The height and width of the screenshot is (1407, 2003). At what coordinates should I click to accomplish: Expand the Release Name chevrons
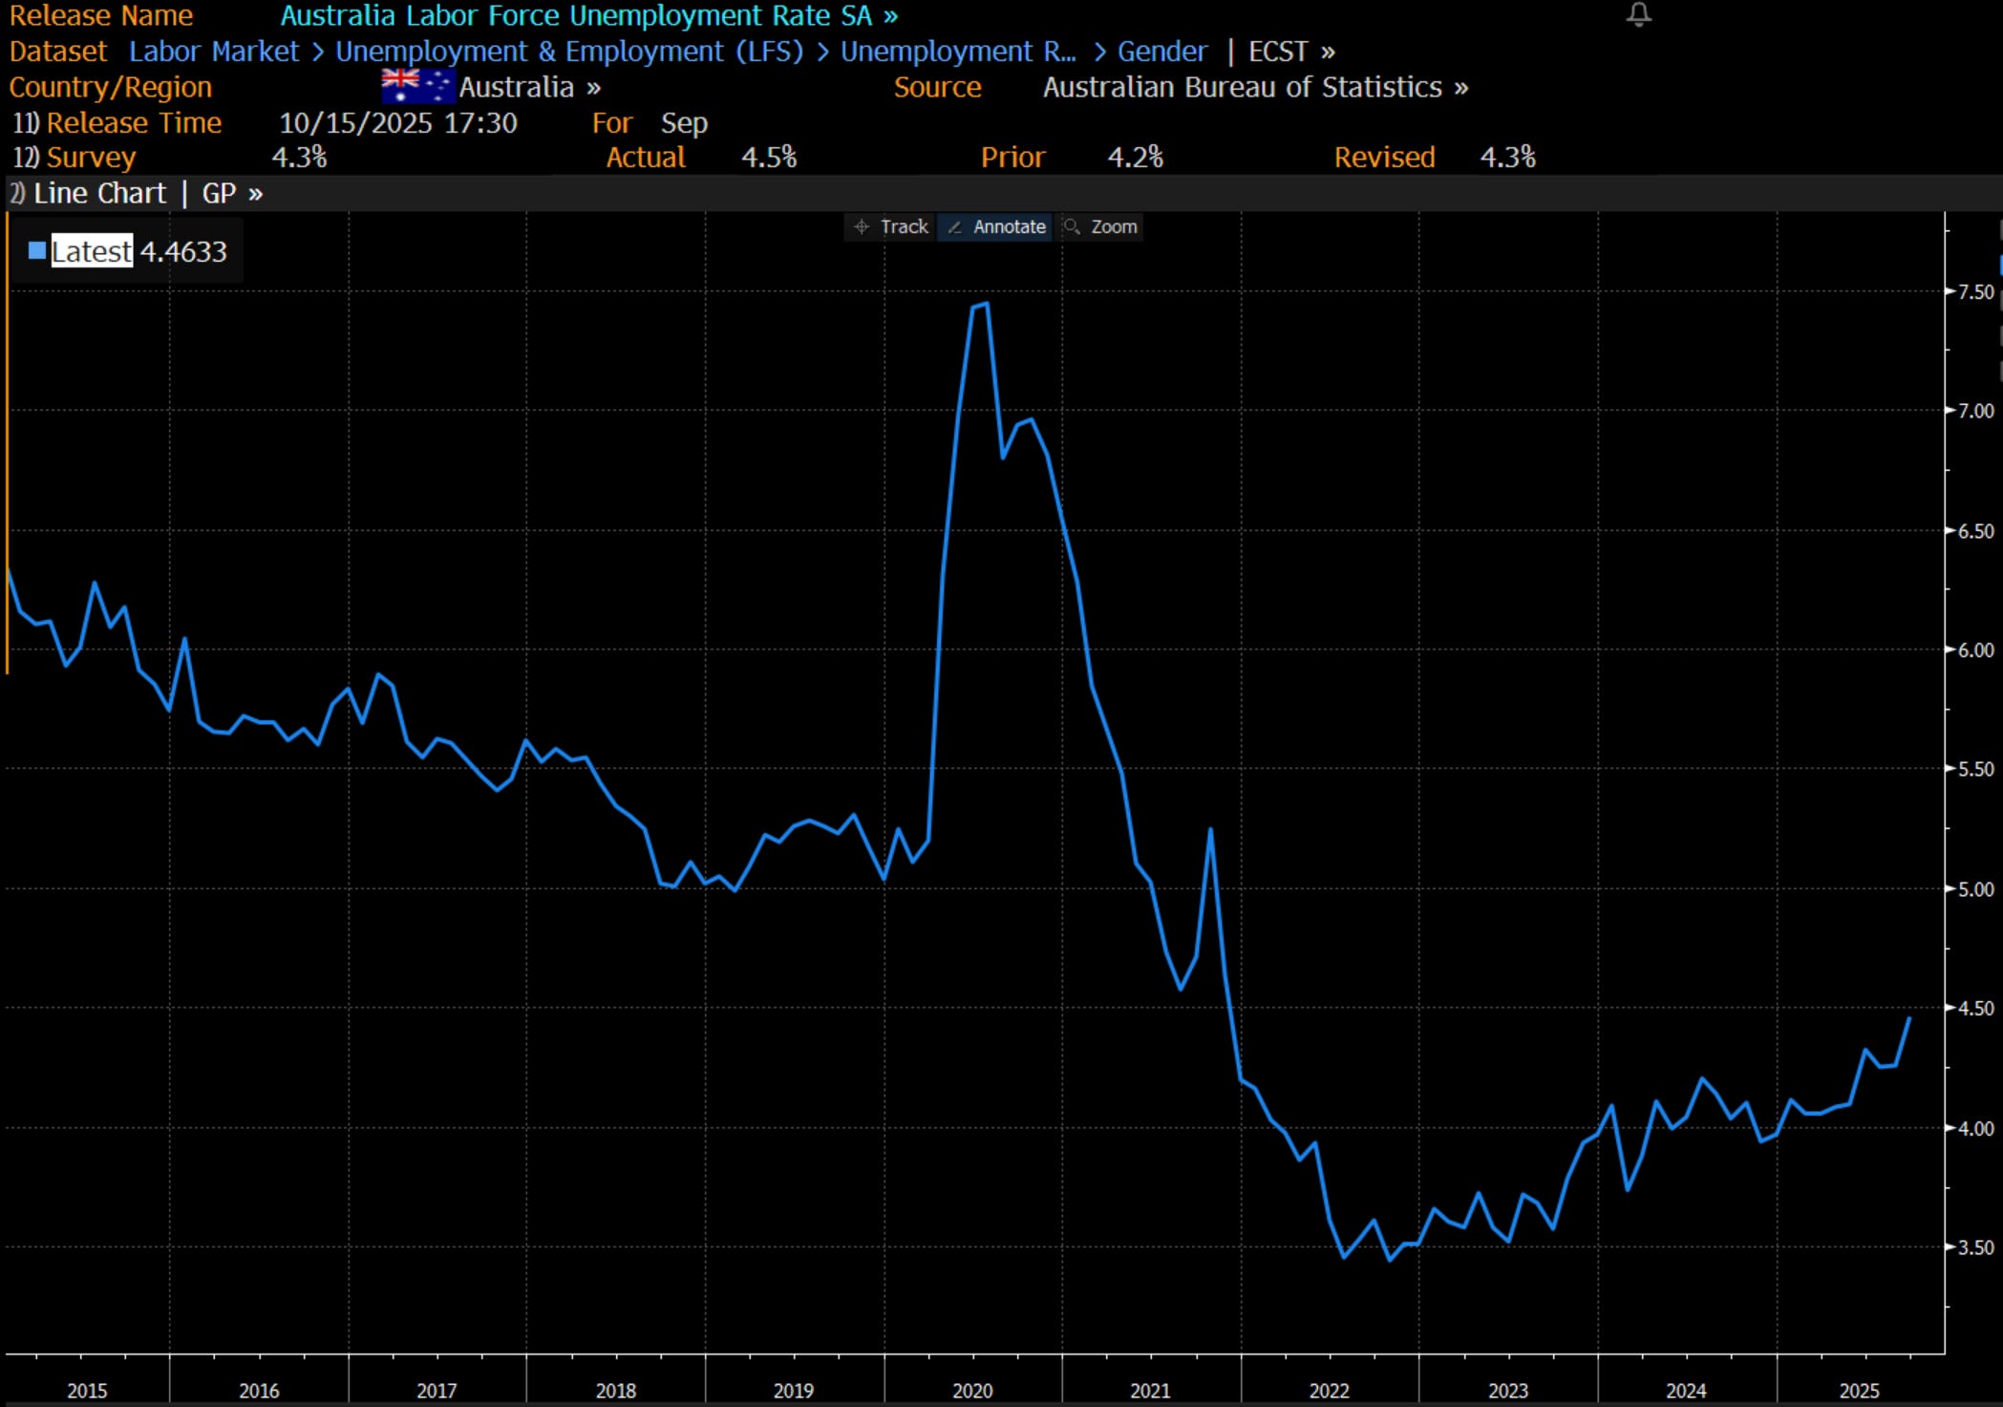click(890, 16)
